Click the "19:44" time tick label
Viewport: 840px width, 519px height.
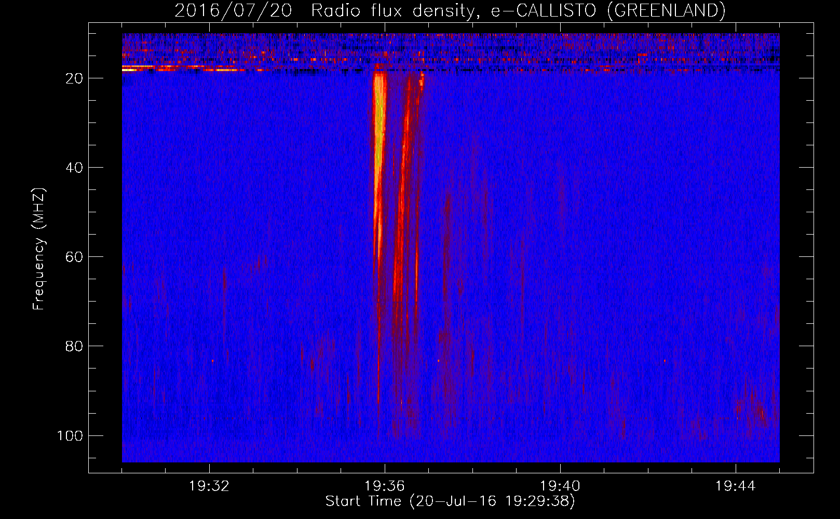[x=736, y=486]
